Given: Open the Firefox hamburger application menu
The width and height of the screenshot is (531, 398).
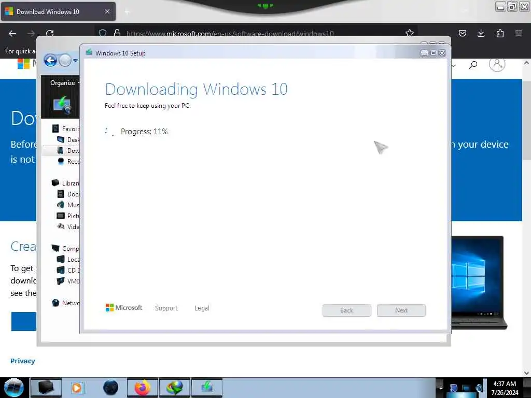Looking at the screenshot, I should [x=519, y=33].
